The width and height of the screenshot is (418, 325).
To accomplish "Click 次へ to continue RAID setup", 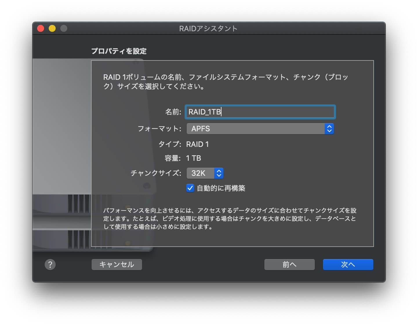I will tap(348, 265).
